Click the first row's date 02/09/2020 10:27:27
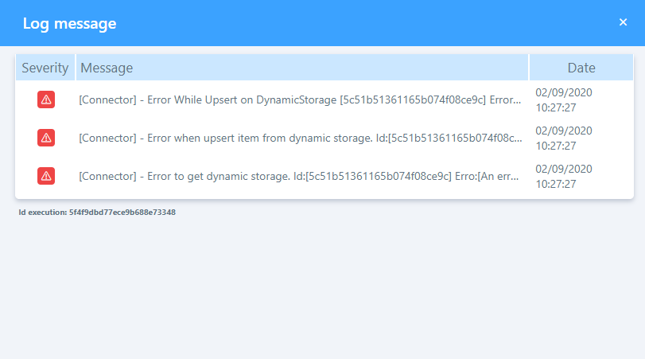Viewport: 645px width, 359px height. pos(564,100)
